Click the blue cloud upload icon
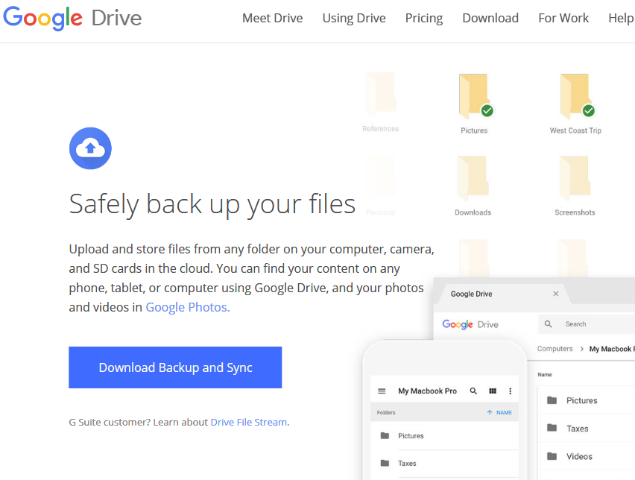The height and width of the screenshot is (480, 635). tap(90, 148)
